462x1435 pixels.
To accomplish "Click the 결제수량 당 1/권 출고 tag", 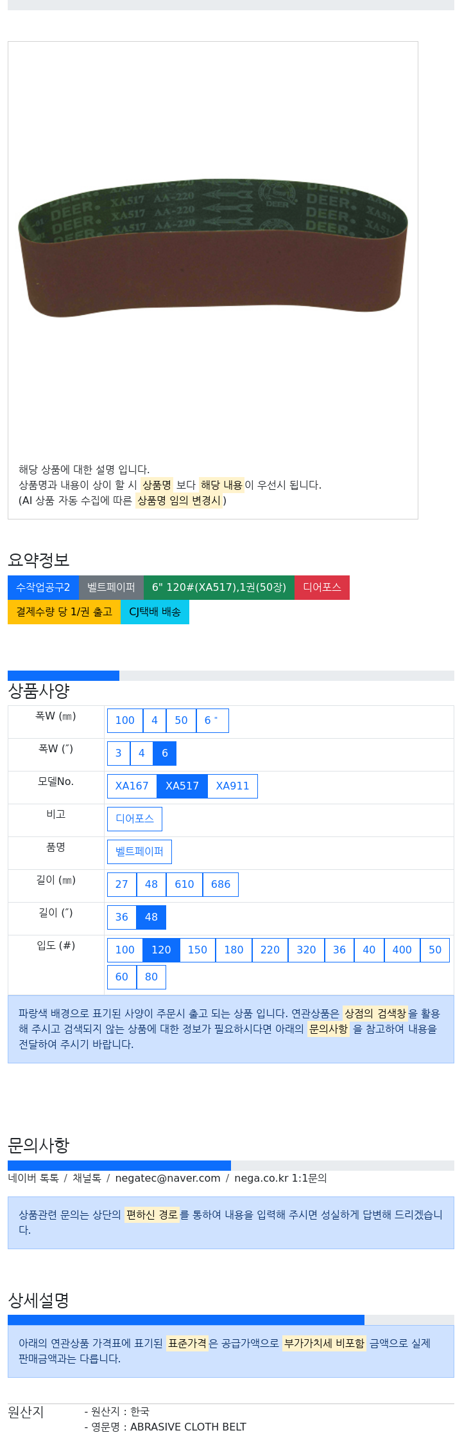I will [x=64, y=612].
